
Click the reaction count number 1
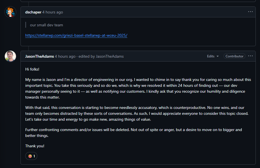point(34,156)
